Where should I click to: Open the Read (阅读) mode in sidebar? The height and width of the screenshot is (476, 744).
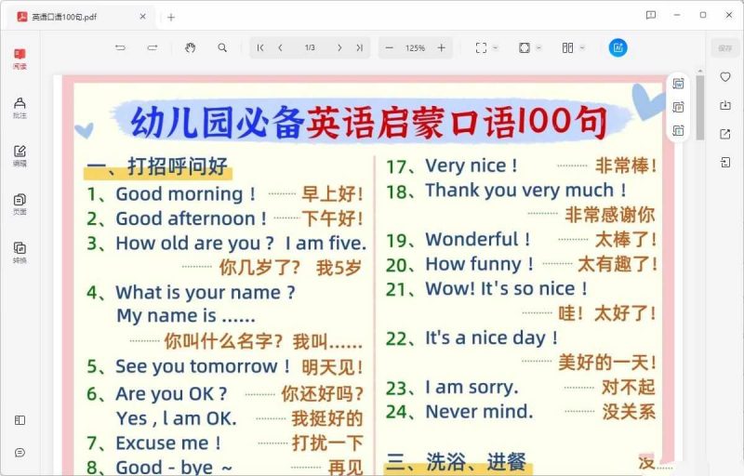click(x=20, y=59)
